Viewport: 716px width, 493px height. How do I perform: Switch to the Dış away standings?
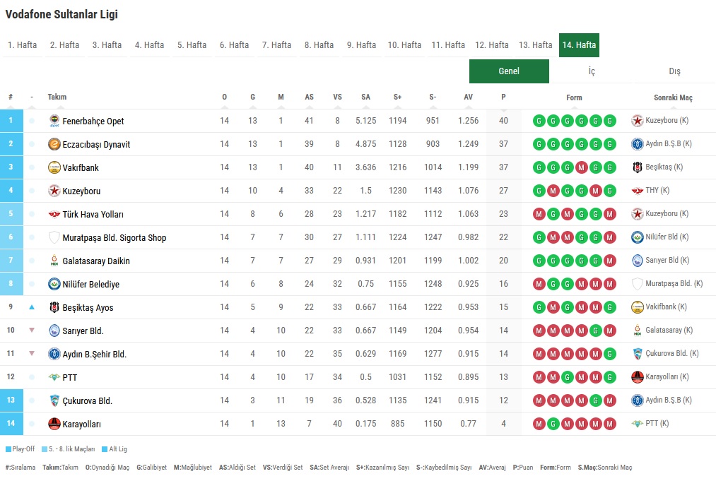pyautogui.click(x=674, y=71)
